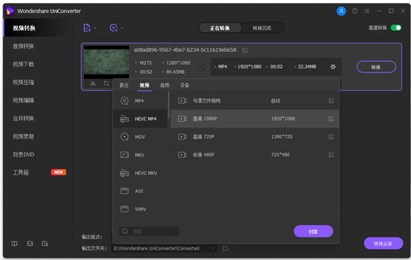Open the output folder icon
The height and width of the screenshot is (260, 411).
(225, 248)
